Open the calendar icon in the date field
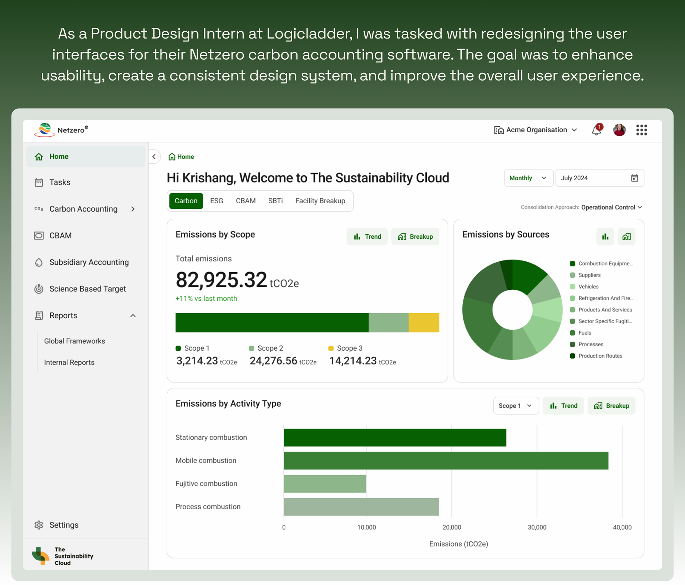Screen dimensions: 685x585 (x=634, y=178)
